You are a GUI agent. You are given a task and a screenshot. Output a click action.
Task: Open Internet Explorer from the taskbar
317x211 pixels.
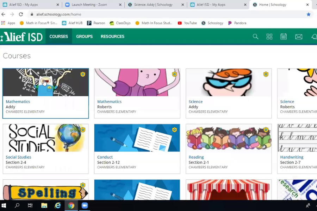point(58,205)
